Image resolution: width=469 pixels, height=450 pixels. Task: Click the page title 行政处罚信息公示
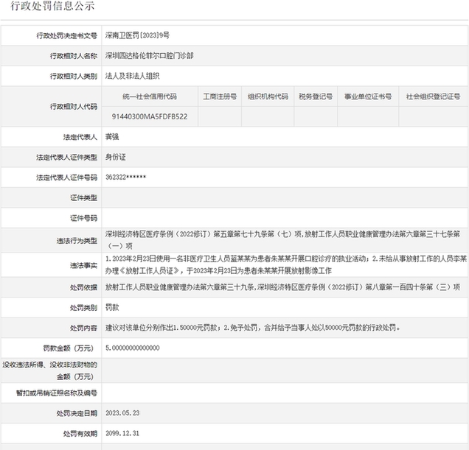[52, 6]
